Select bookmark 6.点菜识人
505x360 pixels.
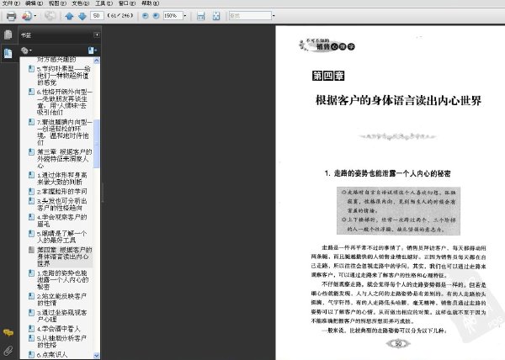(x=52, y=354)
